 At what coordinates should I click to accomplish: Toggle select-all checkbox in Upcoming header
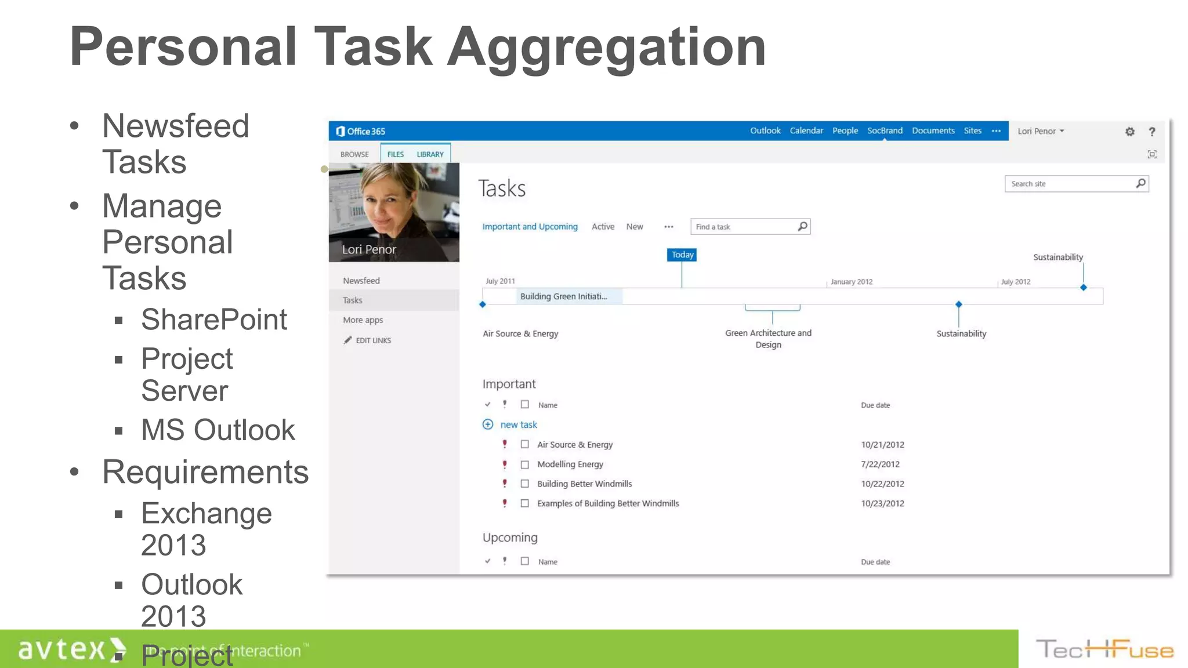(x=524, y=561)
